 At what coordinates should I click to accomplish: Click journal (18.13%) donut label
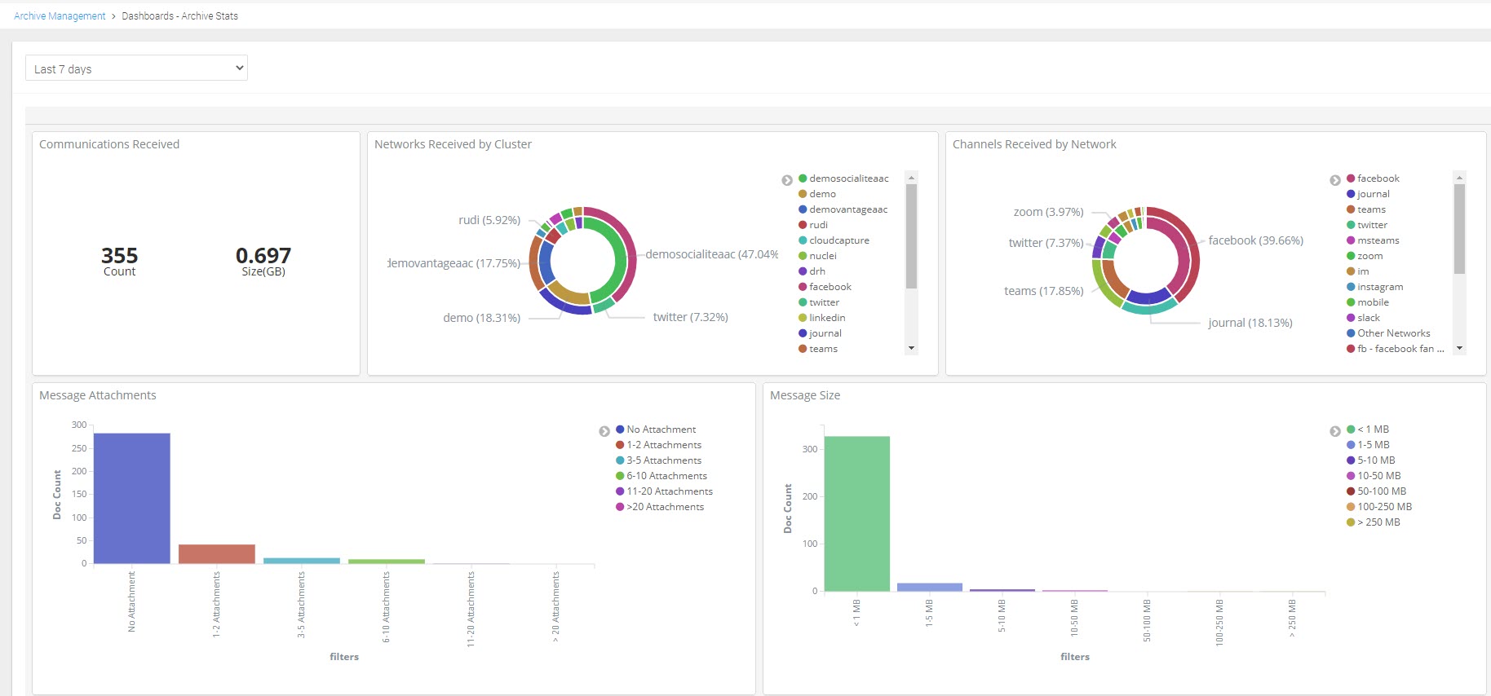click(1250, 323)
